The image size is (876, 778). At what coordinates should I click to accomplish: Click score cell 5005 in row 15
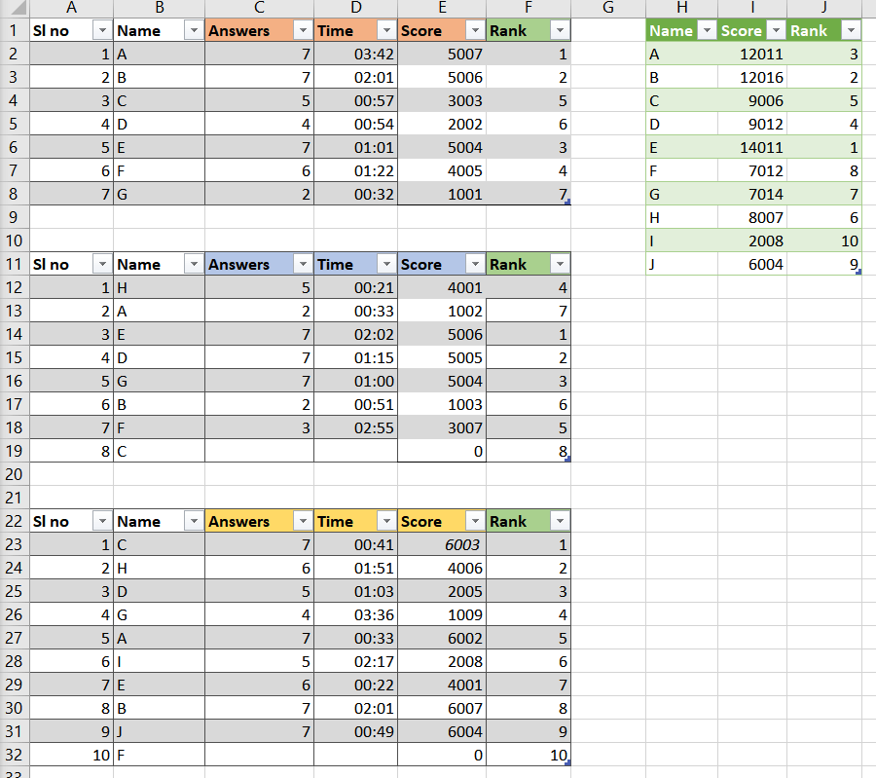pos(442,357)
